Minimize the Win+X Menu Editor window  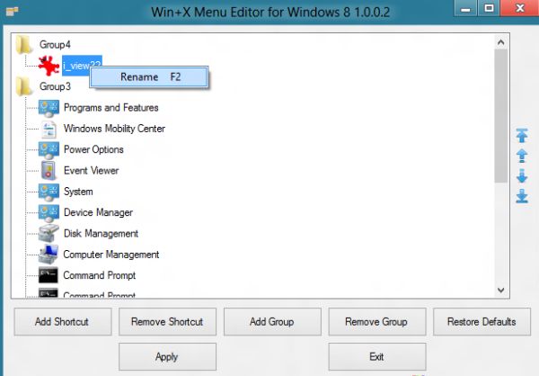coord(465,9)
